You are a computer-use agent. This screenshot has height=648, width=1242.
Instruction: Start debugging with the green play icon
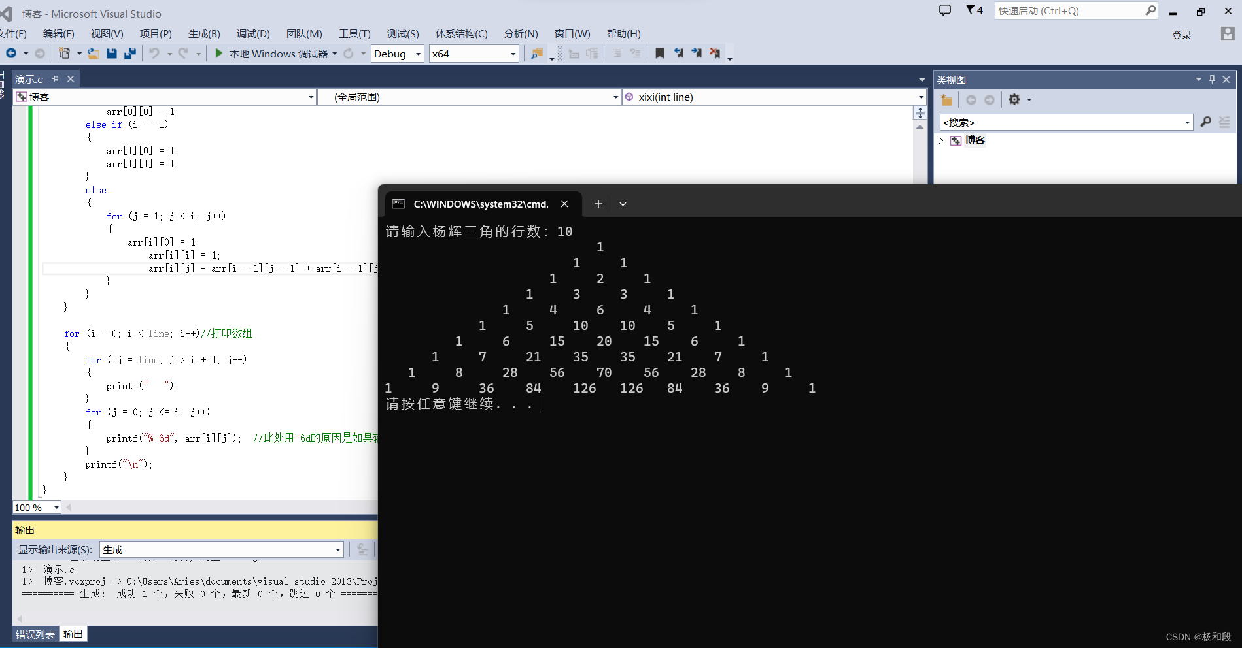tap(219, 54)
